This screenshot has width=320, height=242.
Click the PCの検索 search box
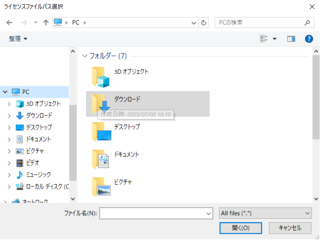click(x=259, y=22)
